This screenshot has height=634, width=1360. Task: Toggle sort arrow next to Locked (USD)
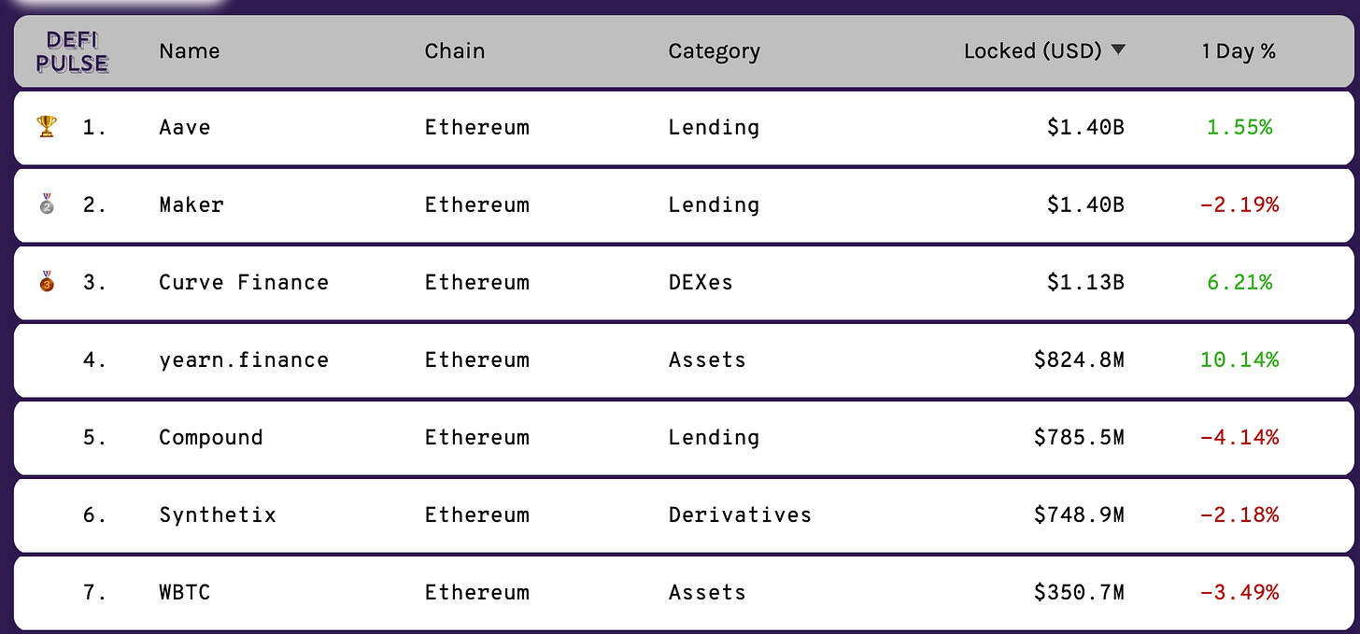(1118, 50)
